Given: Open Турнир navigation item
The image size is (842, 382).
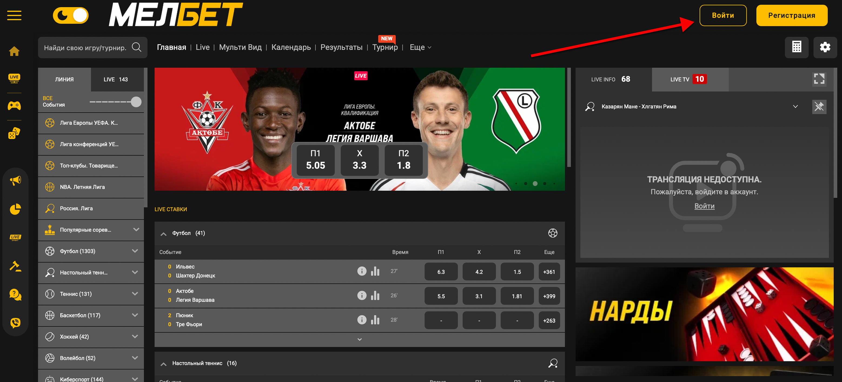Looking at the screenshot, I should [x=385, y=47].
